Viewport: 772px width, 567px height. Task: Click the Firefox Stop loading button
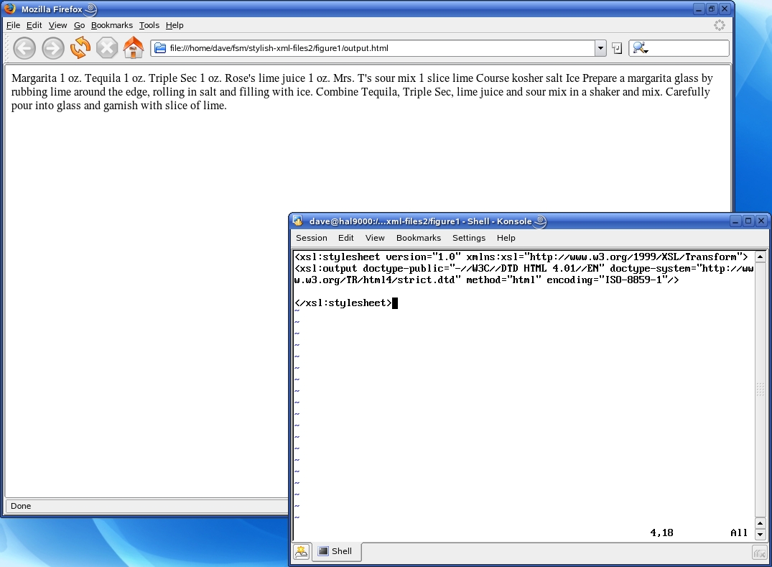point(106,48)
